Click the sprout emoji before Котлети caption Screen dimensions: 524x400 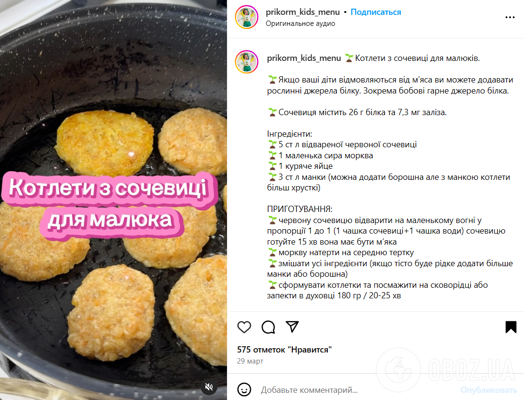tap(349, 58)
